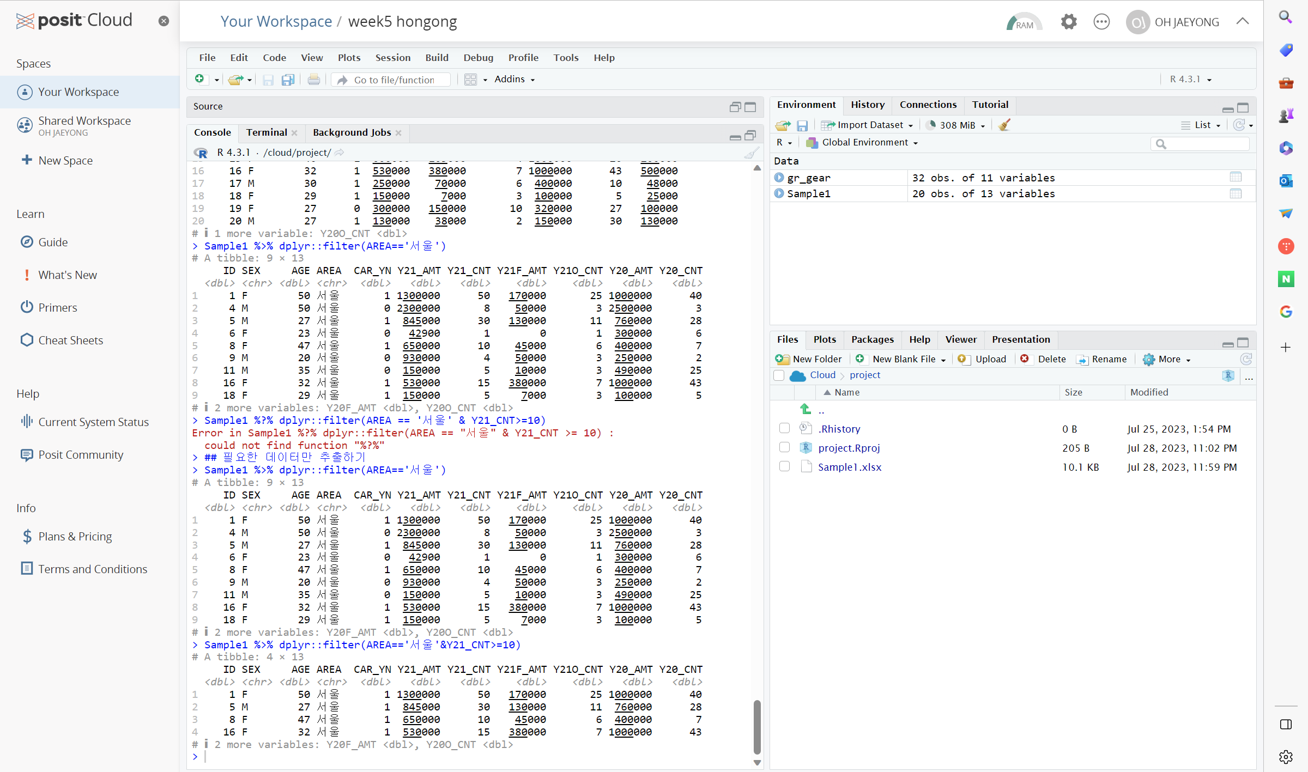Screen dimensions: 1308x772
Task: Click the print document icon in toolbar
Action: pyautogui.click(x=314, y=80)
